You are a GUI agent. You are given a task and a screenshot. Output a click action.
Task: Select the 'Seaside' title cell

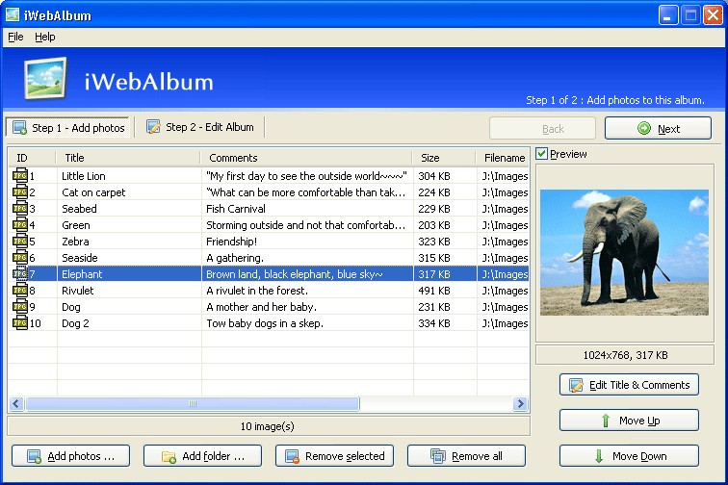coord(79,258)
